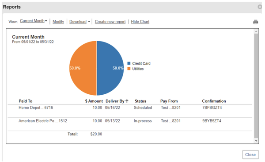265x162 pixels.
Task: Click the vertical scrollbar thumb
Action: click(256, 86)
